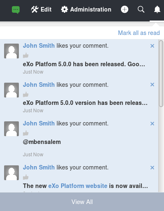This screenshot has height=211, width=164.
Task: Toggle the notifications bell icon
Action: click(x=157, y=9)
